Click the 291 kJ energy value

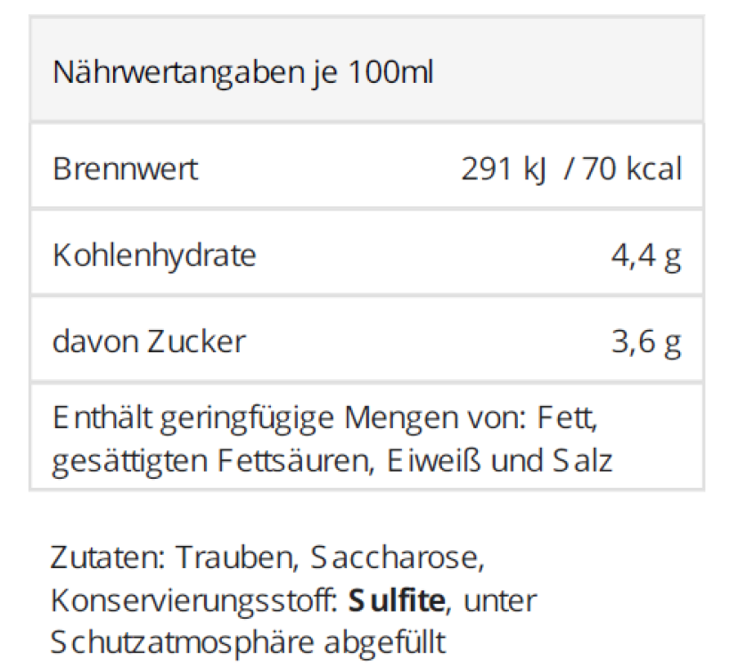pos(503,169)
